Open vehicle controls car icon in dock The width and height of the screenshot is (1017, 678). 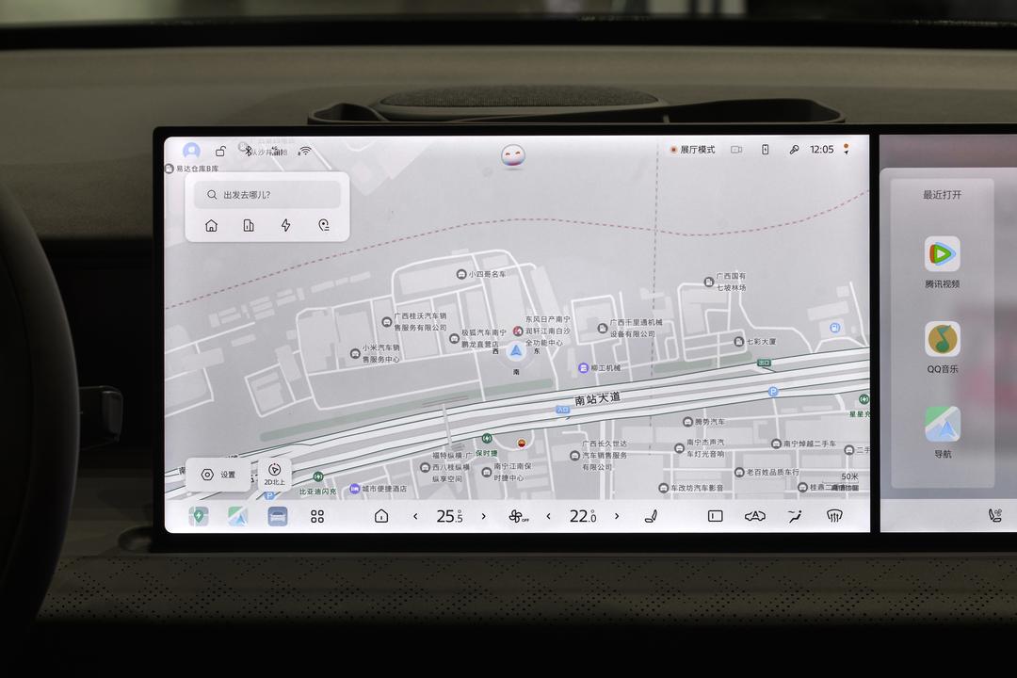[x=278, y=516]
